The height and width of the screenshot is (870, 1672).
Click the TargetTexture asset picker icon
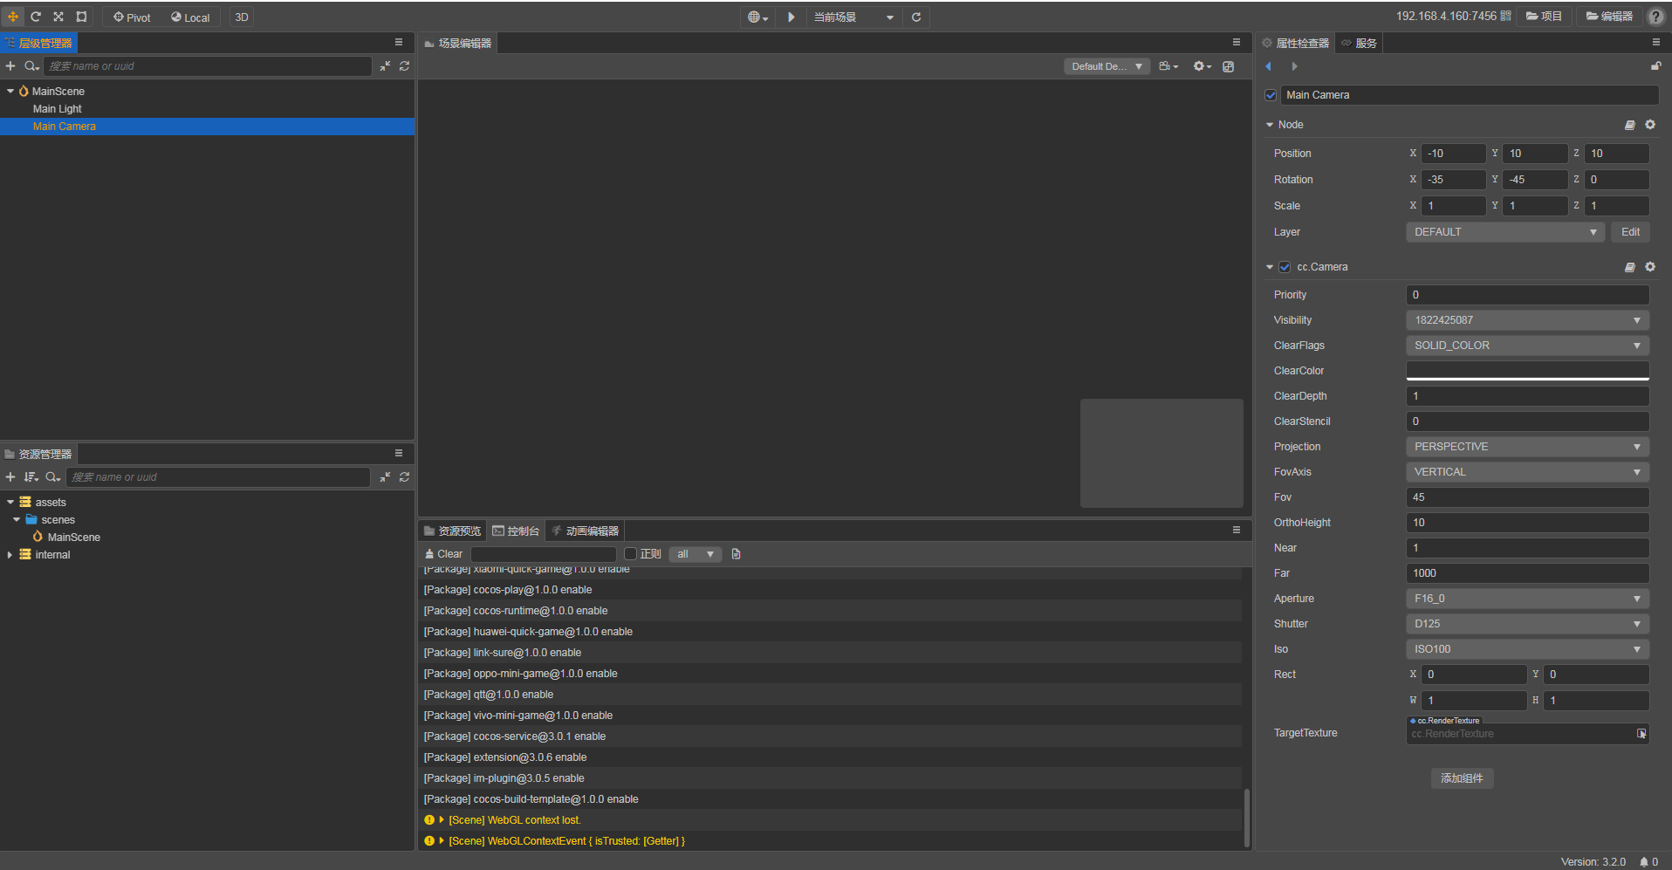click(x=1641, y=734)
